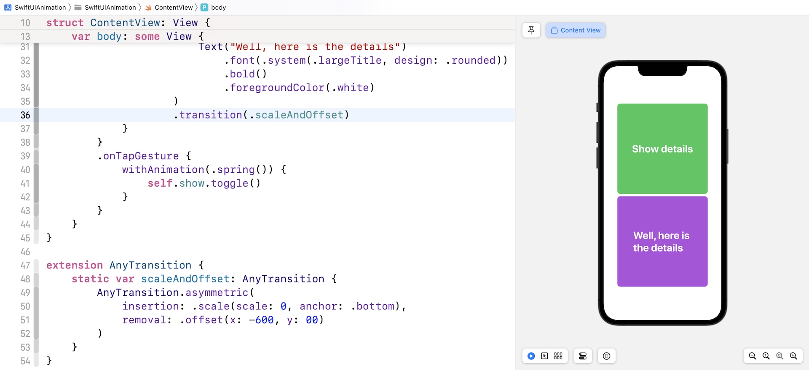This screenshot has width=809, height=370.
Task: Open the preview variants grid
Action: [558, 356]
